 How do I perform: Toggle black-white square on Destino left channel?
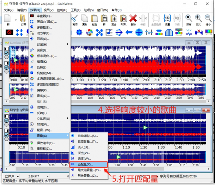pos(6,49)
